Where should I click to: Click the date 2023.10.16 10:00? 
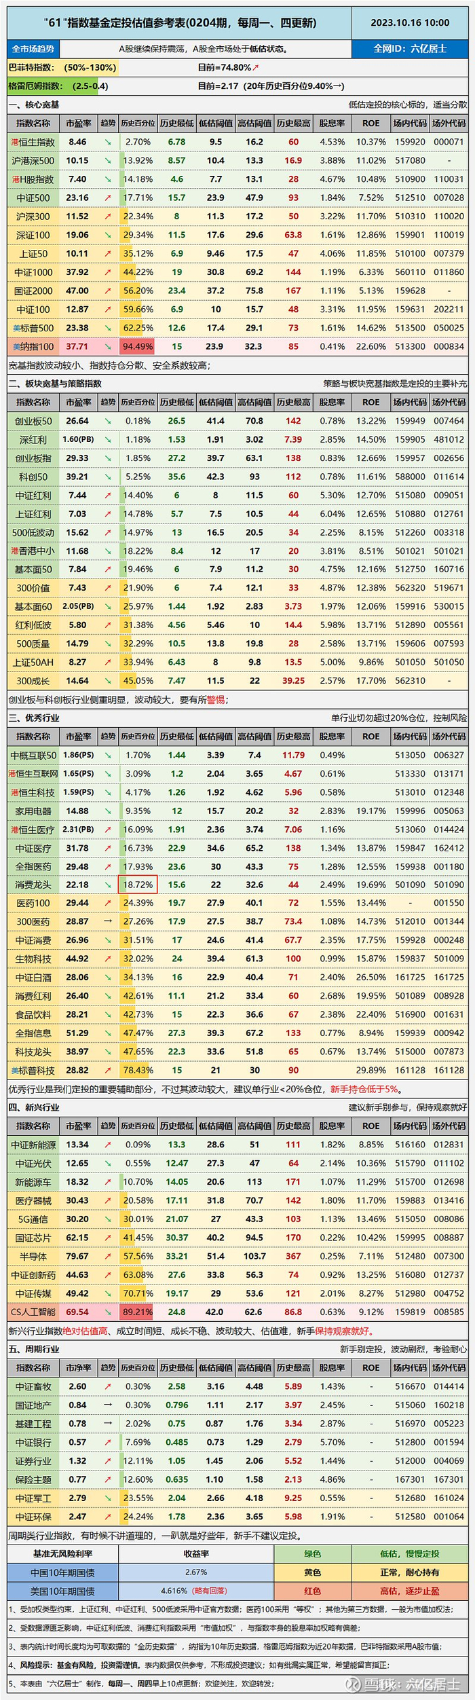tap(410, 22)
